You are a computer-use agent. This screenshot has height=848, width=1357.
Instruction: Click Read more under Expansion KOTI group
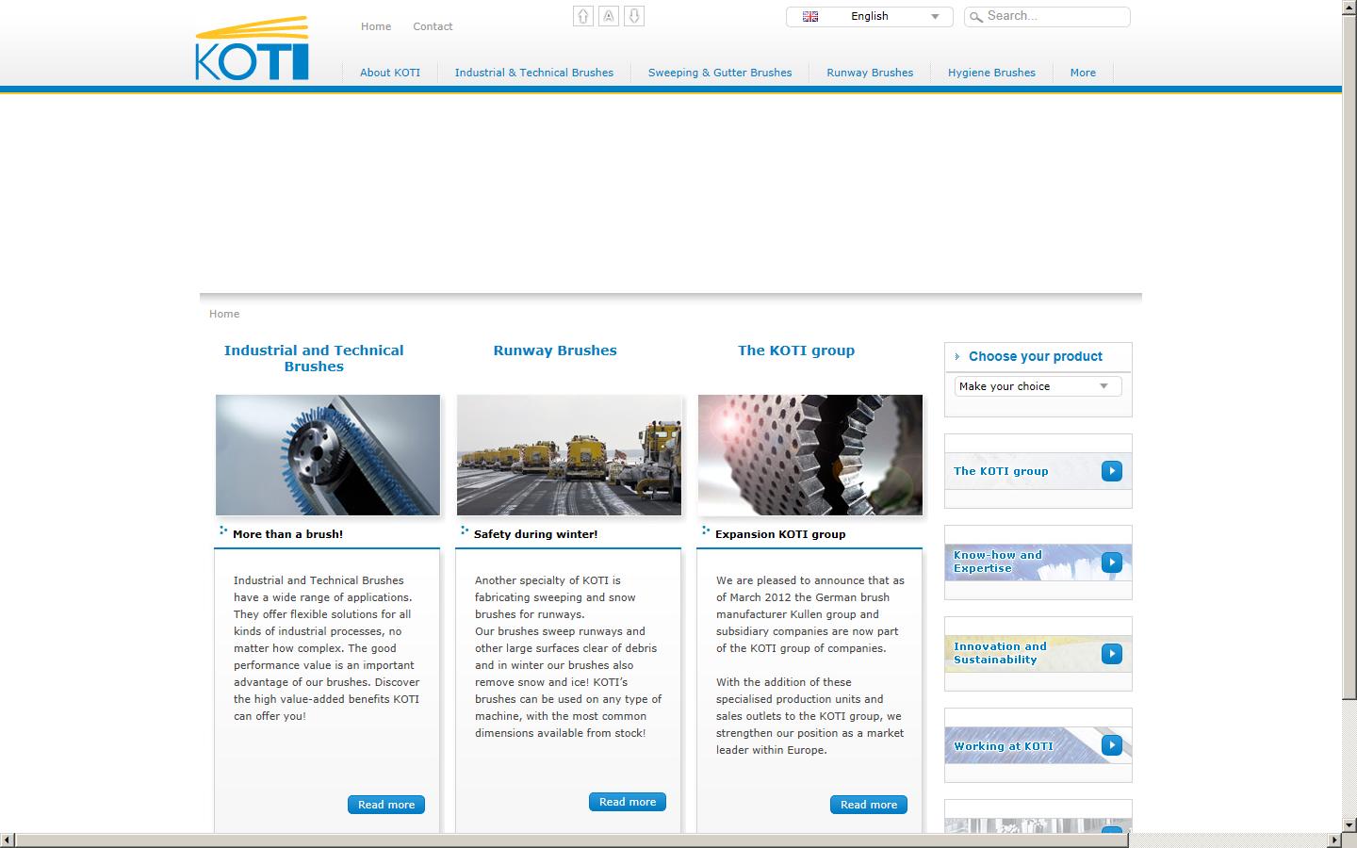[x=869, y=805]
